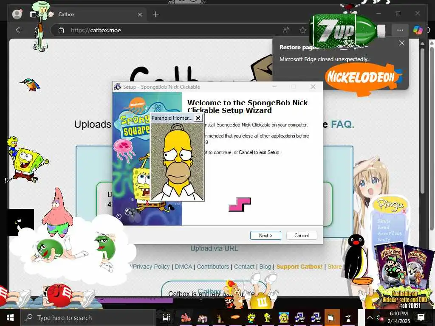Open the Pingu penguin taskbar icon
The image size is (435, 326).
point(348,318)
